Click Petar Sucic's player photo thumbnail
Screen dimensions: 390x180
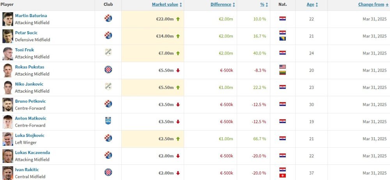(8, 36)
